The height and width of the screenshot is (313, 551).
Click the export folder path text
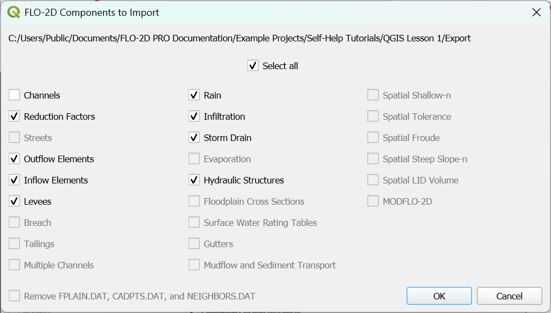tap(240, 38)
